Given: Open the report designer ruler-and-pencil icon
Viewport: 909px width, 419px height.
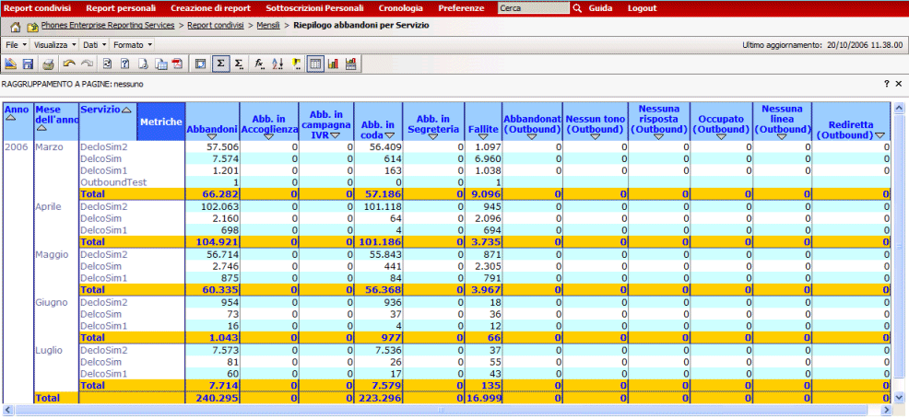Looking at the screenshot, I should tap(10, 64).
